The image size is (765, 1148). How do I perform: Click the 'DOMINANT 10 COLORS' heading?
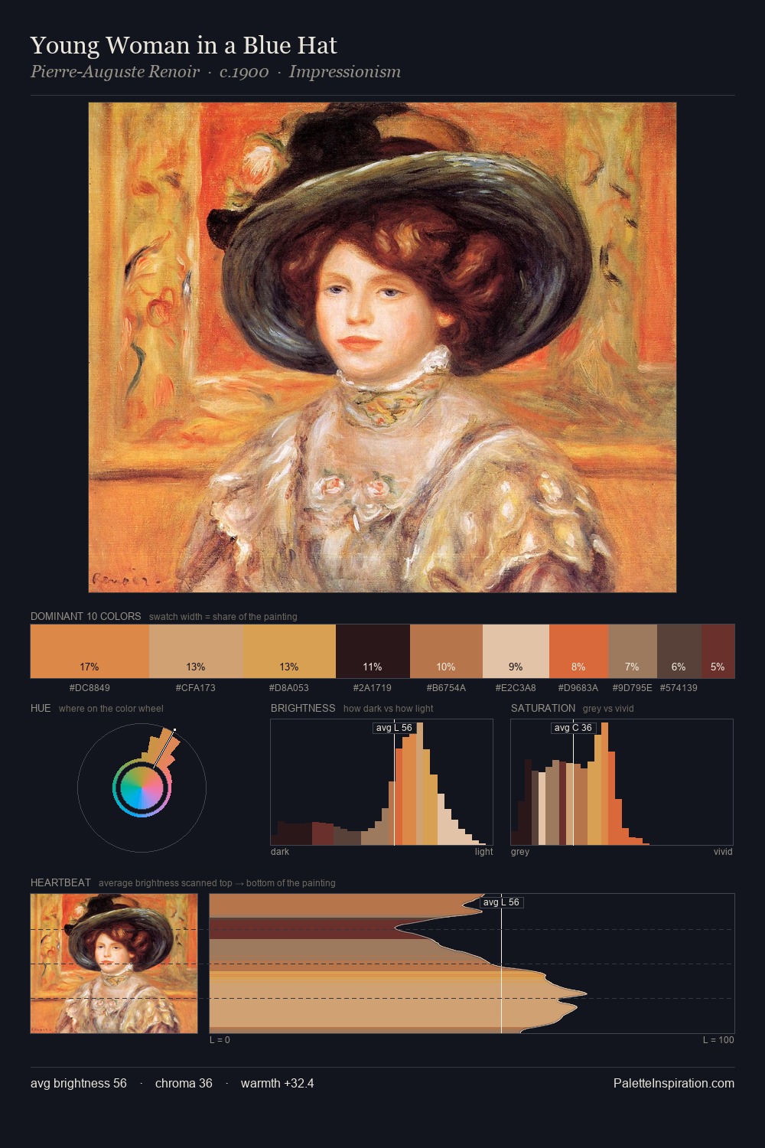[x=86, y=616]
